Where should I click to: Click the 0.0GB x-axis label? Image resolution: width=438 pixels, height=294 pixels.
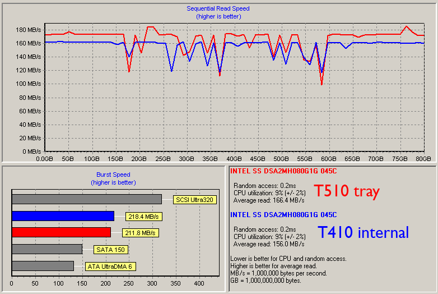tap(44, 159)
